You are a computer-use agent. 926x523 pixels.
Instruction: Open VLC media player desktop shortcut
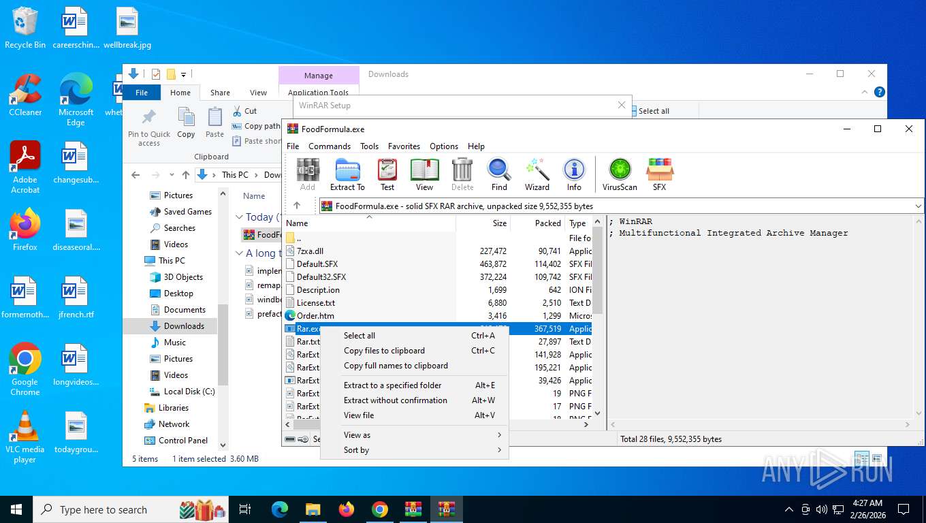coord(25,437)
